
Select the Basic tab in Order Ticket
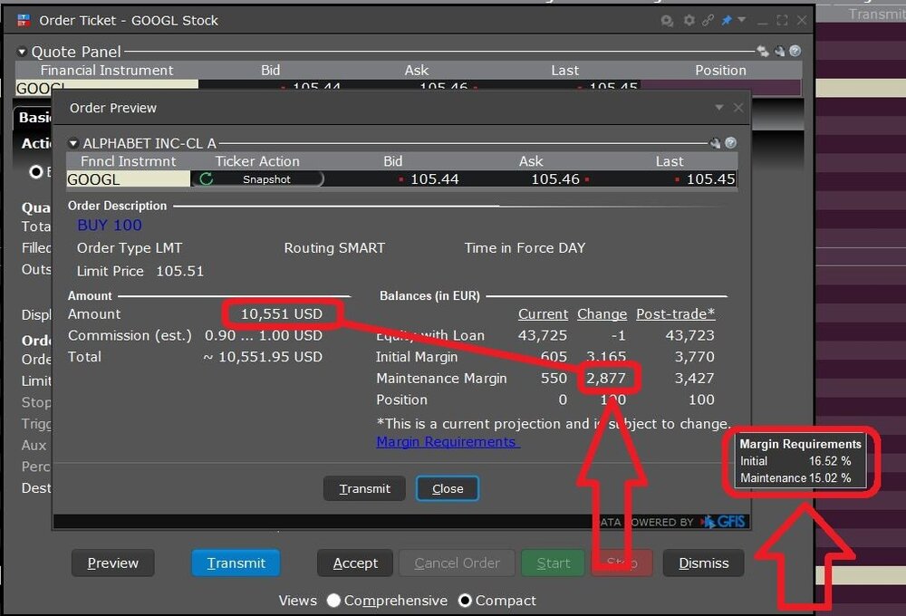click(34, 118)
